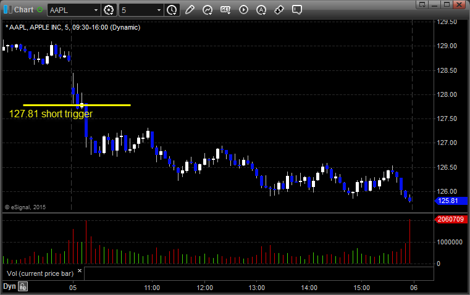Click the 15:00 time axis label
The width and height of the screenshot is (470, 295).
(x=361, y=288)
